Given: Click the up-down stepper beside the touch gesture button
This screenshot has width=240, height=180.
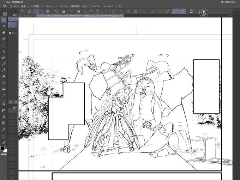Looking at the screenshot, I should click(x=42, y=11).
